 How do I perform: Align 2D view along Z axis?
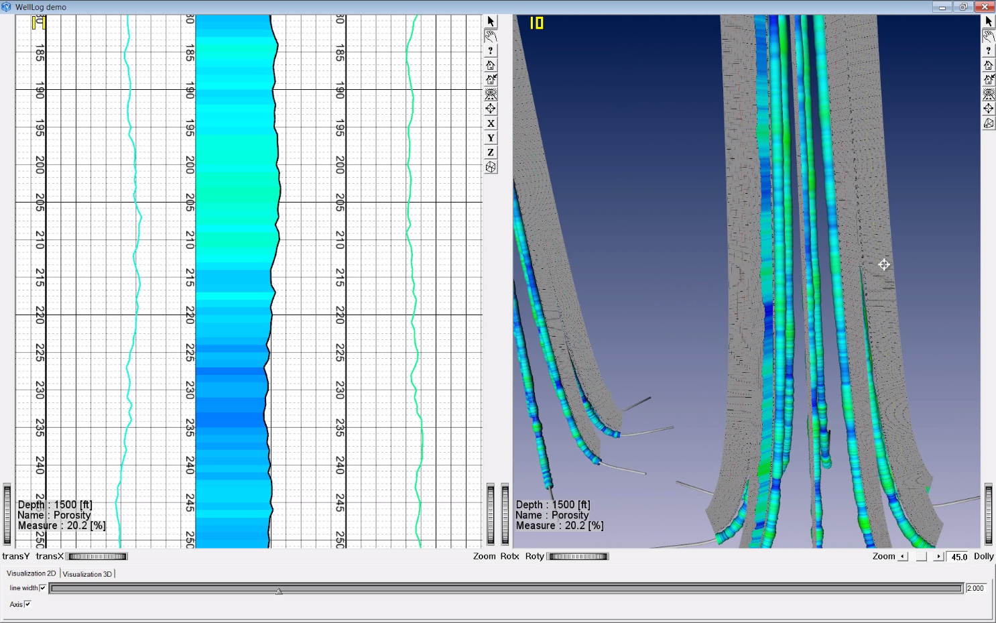click(491, 152)
